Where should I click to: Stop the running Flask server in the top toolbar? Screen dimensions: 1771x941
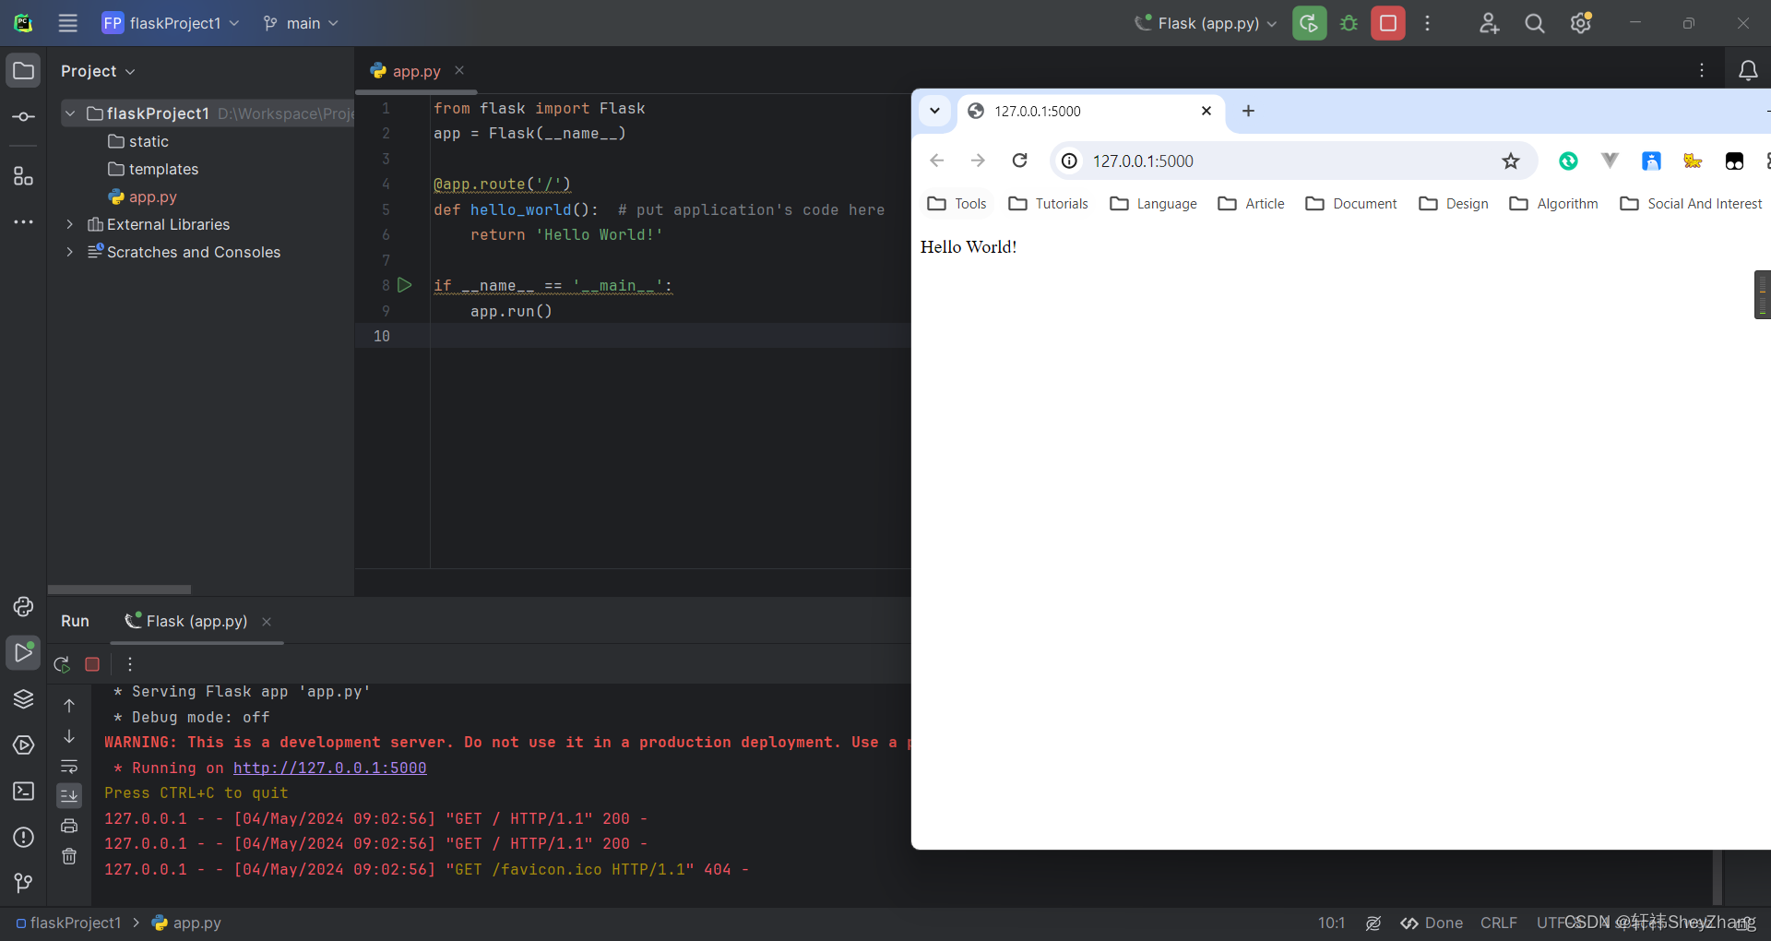1388,23
